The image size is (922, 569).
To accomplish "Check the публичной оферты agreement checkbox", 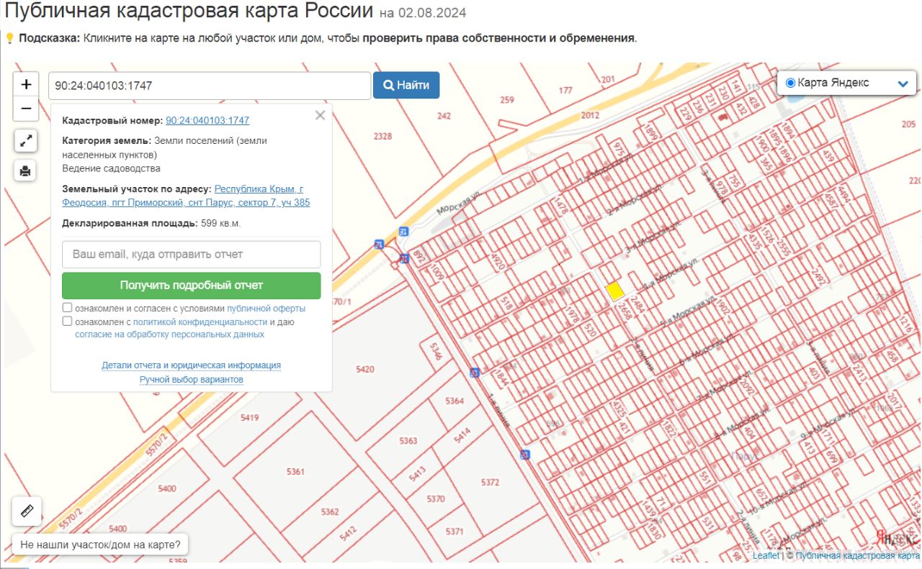I will pos(68,308).
